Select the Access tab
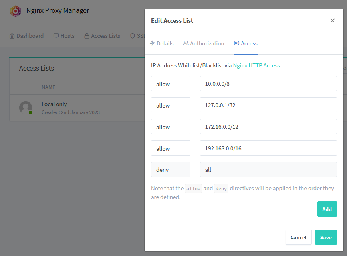 [246, 43]
